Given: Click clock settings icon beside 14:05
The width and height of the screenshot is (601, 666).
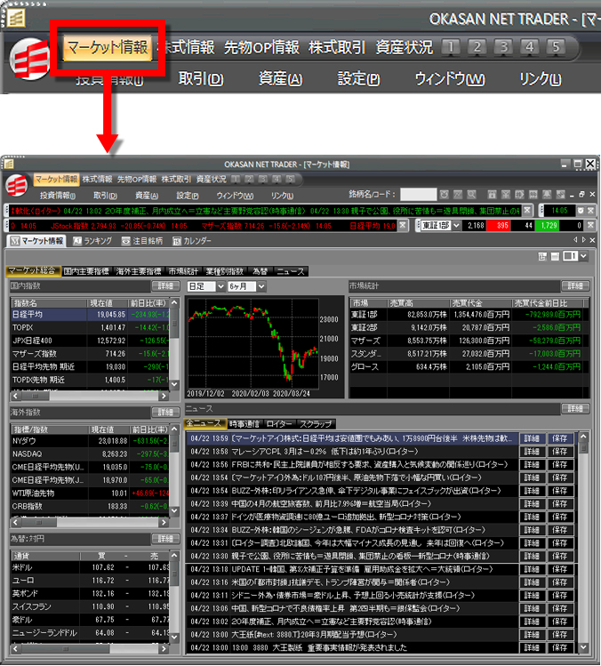Looking at the screenshot, I should coord(581,210).
